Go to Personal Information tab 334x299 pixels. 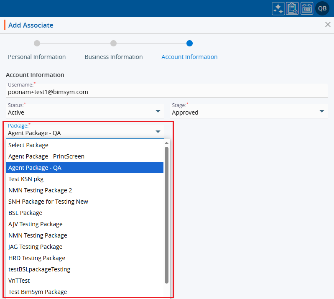[x=37, y=57]
